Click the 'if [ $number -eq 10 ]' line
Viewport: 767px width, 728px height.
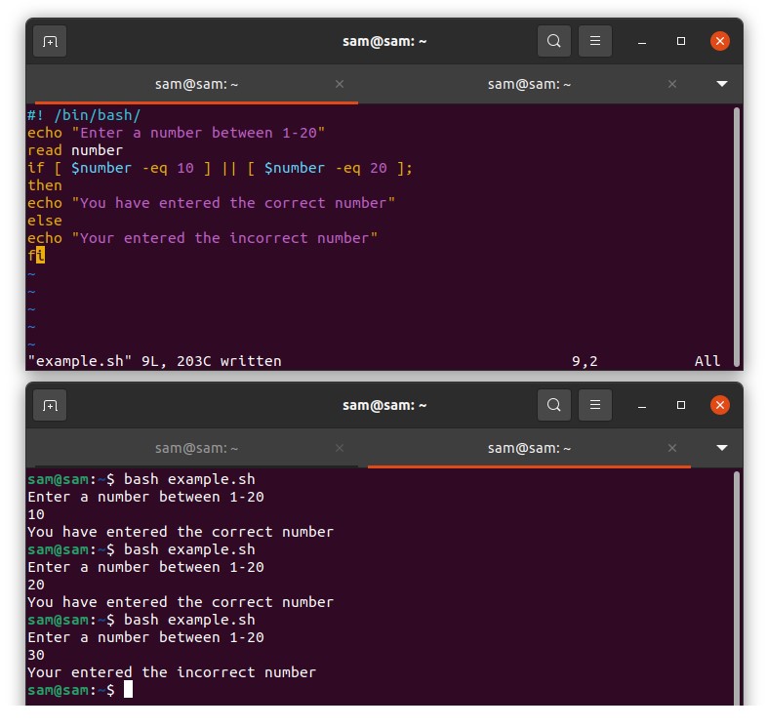tap(221, 168)
